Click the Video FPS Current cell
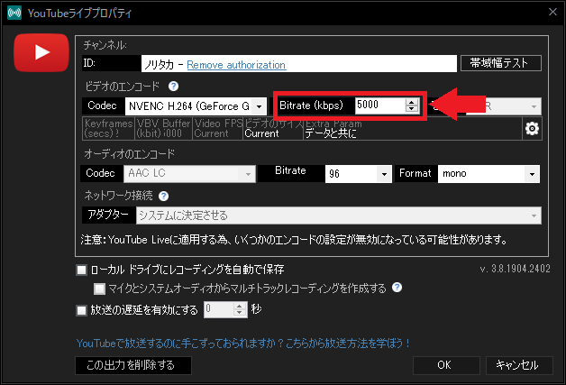Screen dimensions: 566x385 coord(218,129)
